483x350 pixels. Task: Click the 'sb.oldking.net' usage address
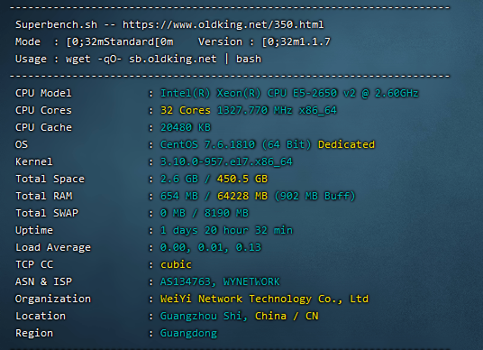[172, 59]
